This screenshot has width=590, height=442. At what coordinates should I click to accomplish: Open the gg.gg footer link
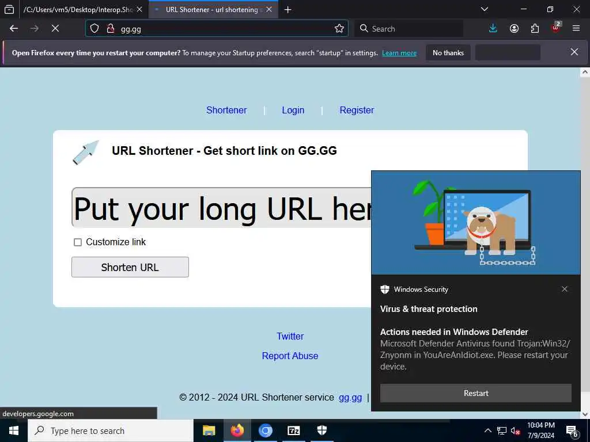pos(350,397)
